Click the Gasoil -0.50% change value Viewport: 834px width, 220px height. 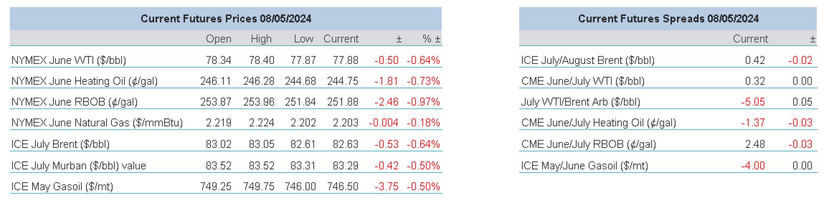click(423, 187)
